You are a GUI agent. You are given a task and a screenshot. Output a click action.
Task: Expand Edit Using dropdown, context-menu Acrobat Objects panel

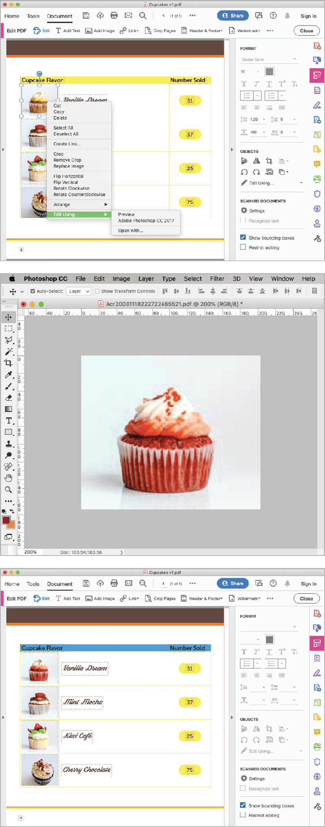[x=301, y=183]
